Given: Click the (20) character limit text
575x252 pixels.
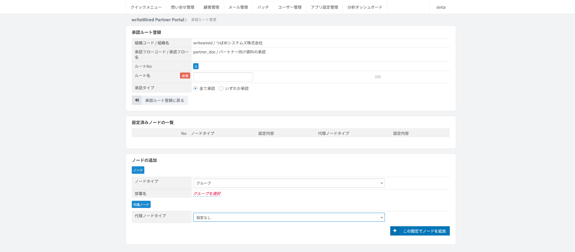Looking at the screenshot, I should (x=378, y=77).
